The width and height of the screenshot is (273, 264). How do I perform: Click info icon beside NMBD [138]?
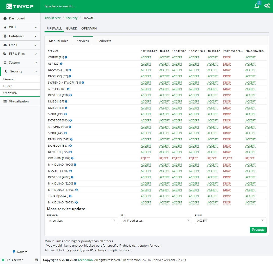pos(66,108)
